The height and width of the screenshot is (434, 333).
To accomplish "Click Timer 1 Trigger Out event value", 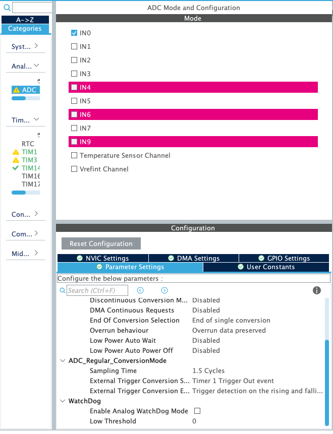I will click(233, 381).
